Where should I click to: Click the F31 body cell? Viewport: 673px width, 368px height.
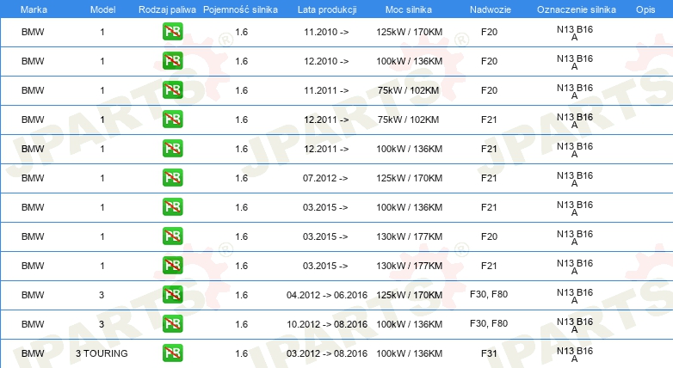489,353
